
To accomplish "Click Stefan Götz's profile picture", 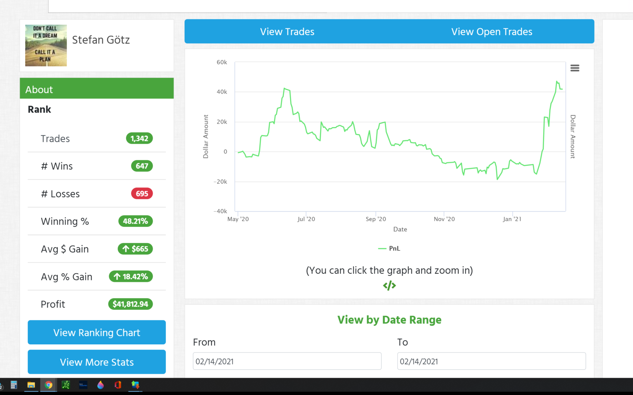I will (x=46, y=45).
